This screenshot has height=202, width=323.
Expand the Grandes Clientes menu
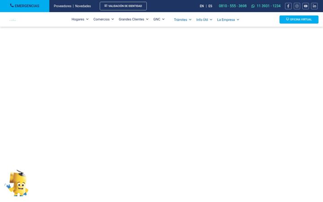point(134,19)
